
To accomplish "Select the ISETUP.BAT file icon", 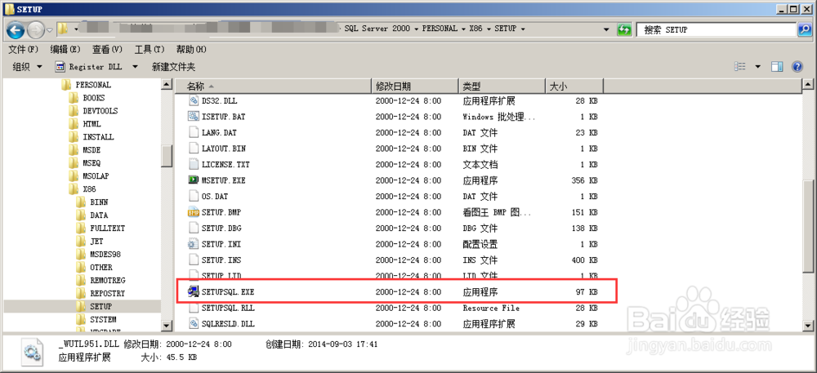I will (194, 117).
